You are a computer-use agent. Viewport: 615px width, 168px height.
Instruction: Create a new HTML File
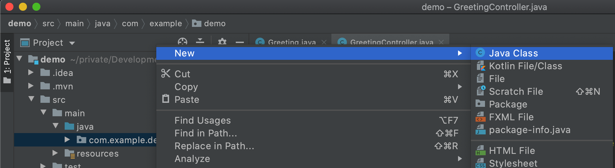[x=512, y=151]
